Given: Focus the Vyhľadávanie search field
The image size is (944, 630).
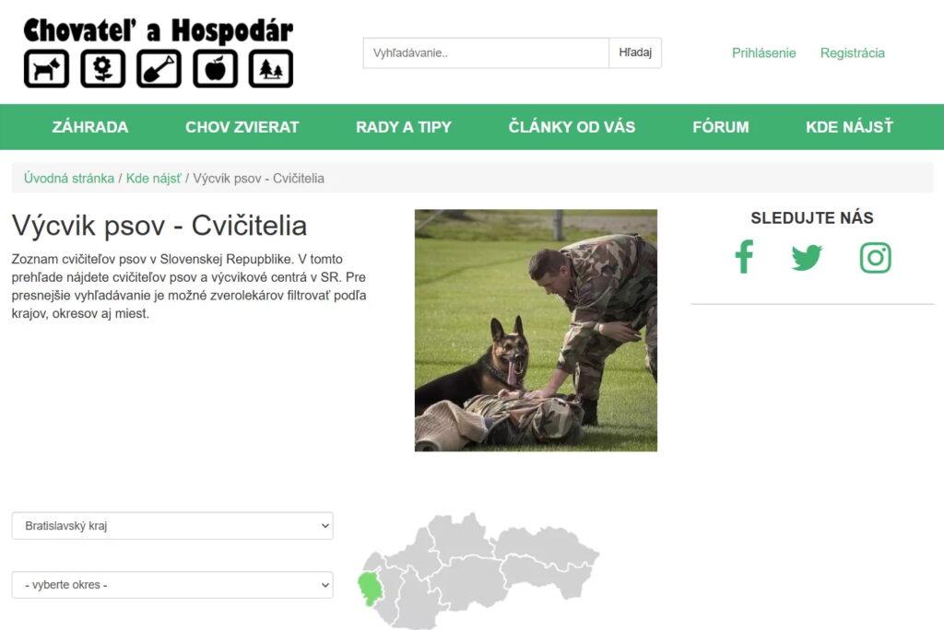Looking at the screenshot, I should point(486,52).
